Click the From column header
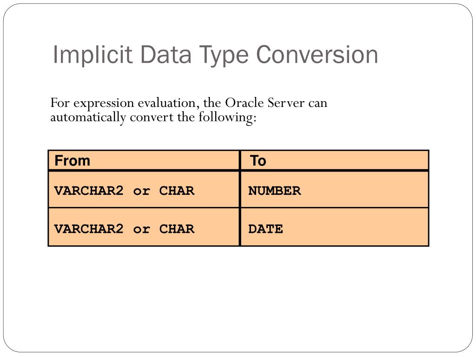 [144, 160]
